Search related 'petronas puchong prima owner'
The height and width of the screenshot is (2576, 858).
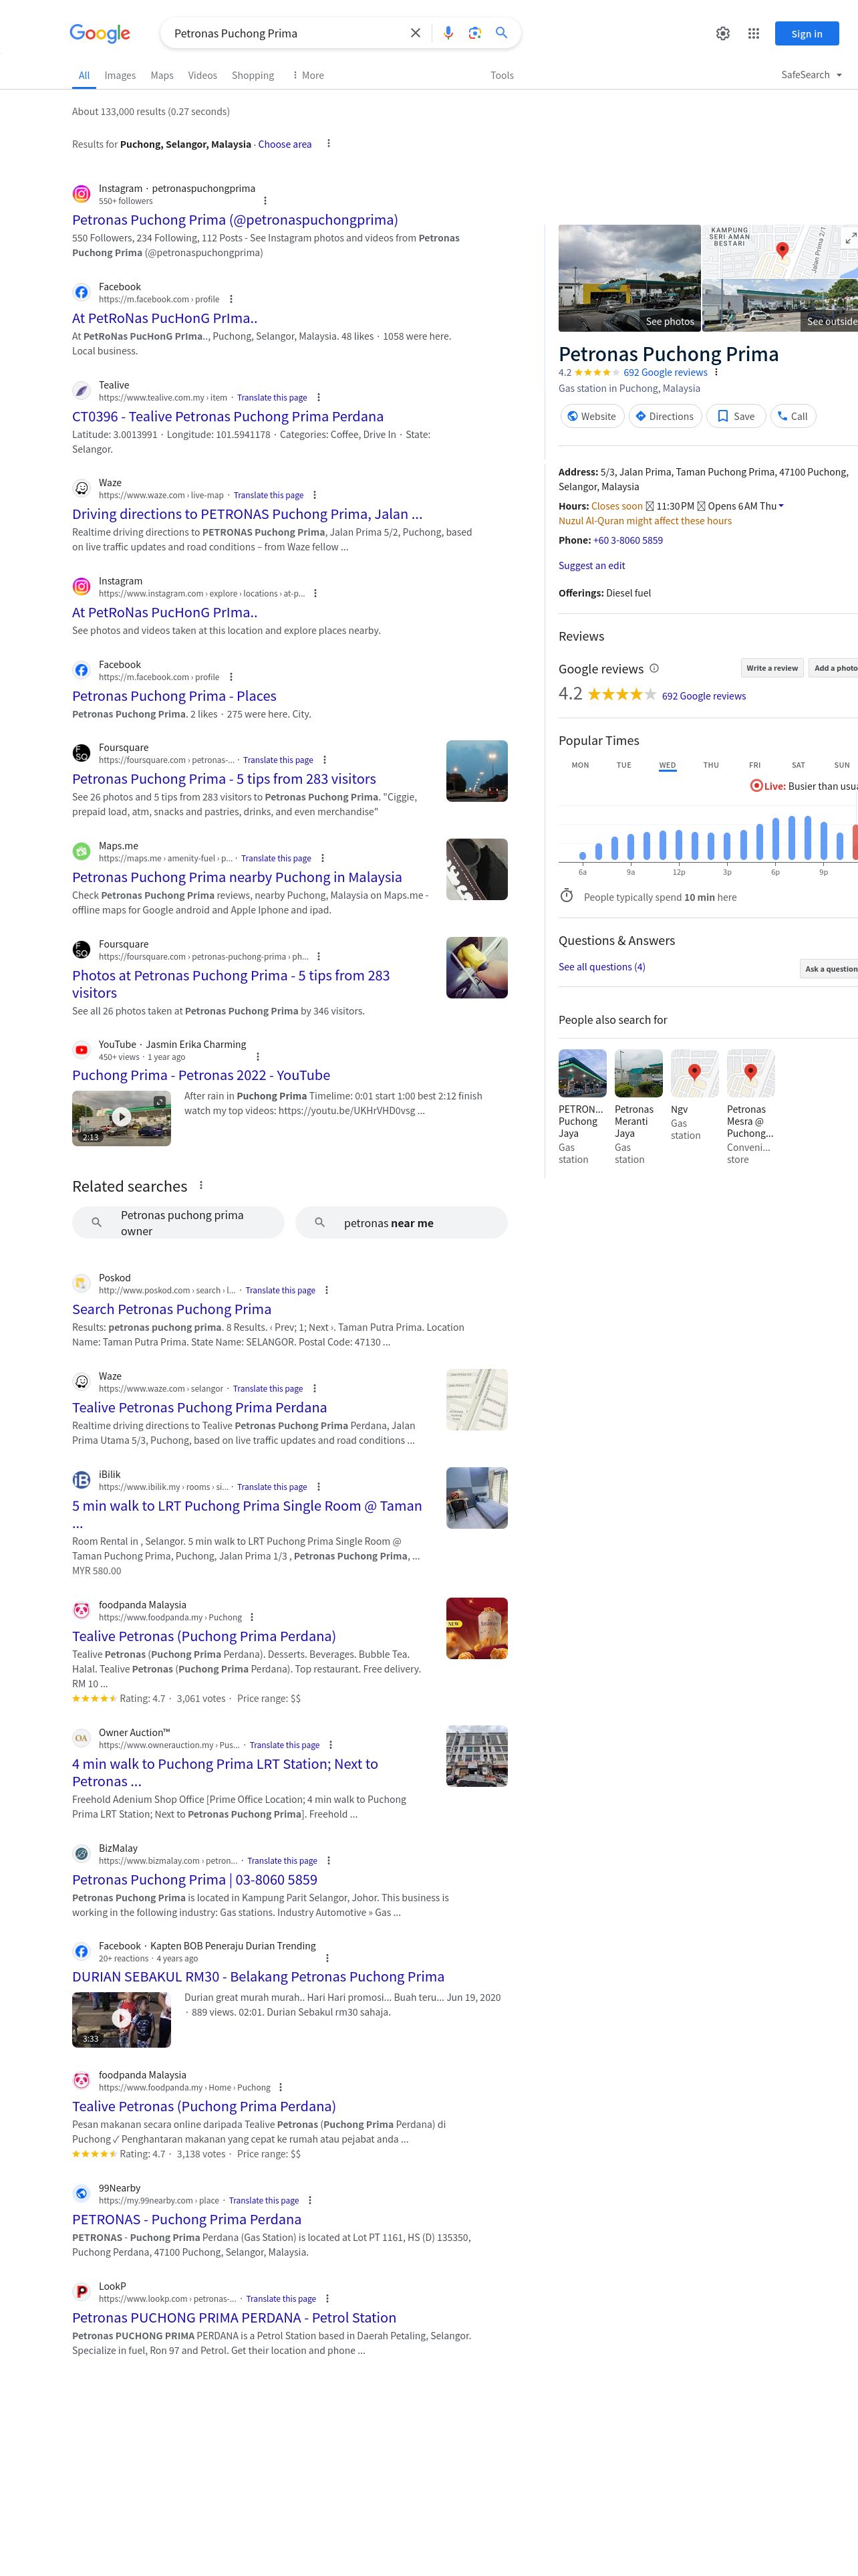click(x=178, y=1223)
